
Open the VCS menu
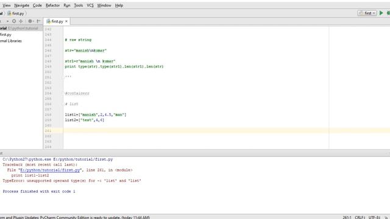[90, 5]
